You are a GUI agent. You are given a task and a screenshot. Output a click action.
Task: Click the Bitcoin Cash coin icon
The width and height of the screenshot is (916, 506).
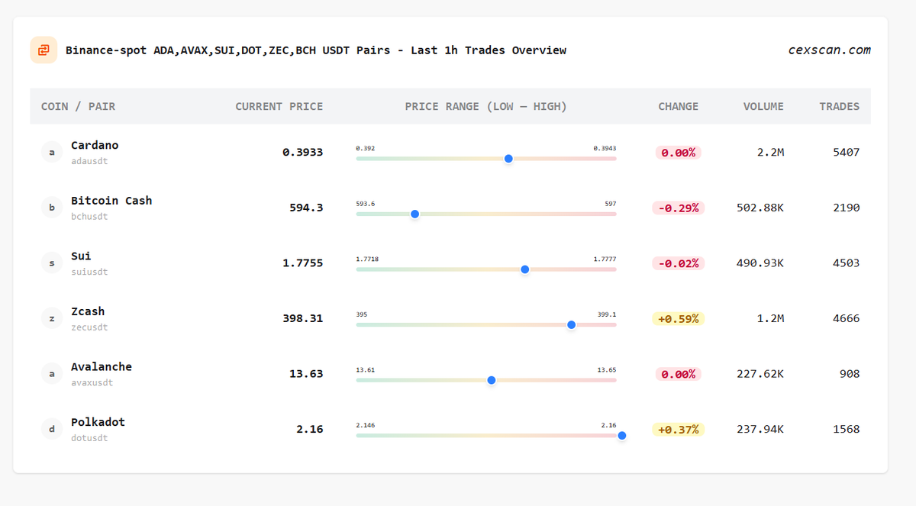point(52,207)
